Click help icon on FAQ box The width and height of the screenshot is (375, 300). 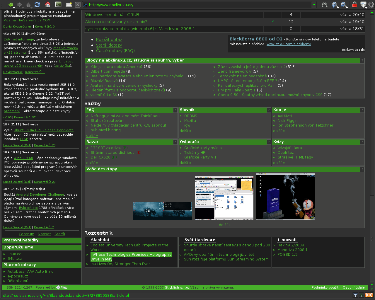coord(175,110)
